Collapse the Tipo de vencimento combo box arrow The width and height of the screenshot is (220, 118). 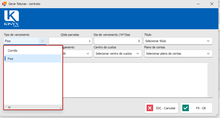(x=43, y=41)
